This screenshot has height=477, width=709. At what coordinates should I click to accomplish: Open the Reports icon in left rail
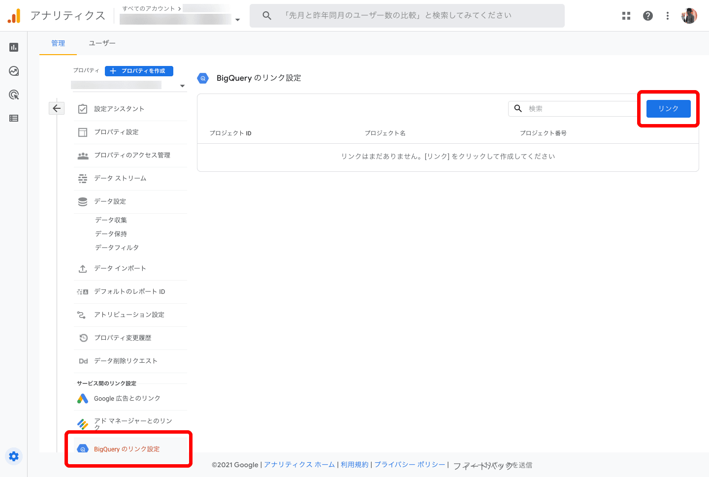pyautogui.click(x=14, y=47)
